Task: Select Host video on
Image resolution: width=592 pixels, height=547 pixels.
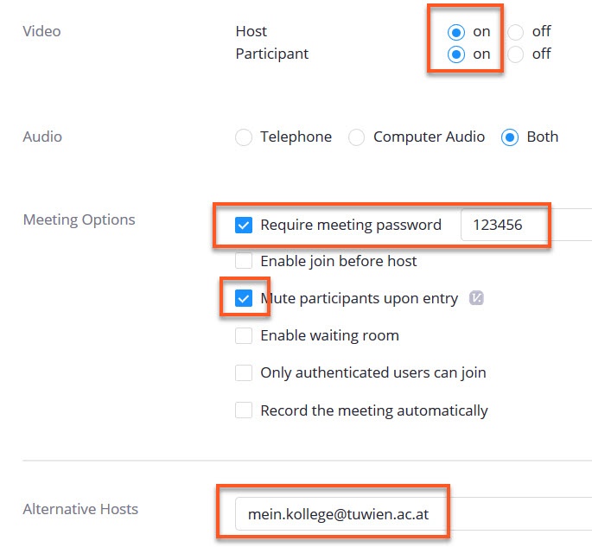Action: 456,32
